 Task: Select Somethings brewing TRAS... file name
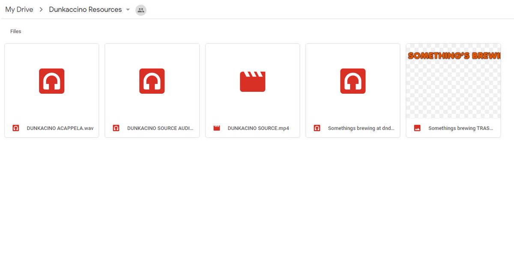(x=461, y=128)
